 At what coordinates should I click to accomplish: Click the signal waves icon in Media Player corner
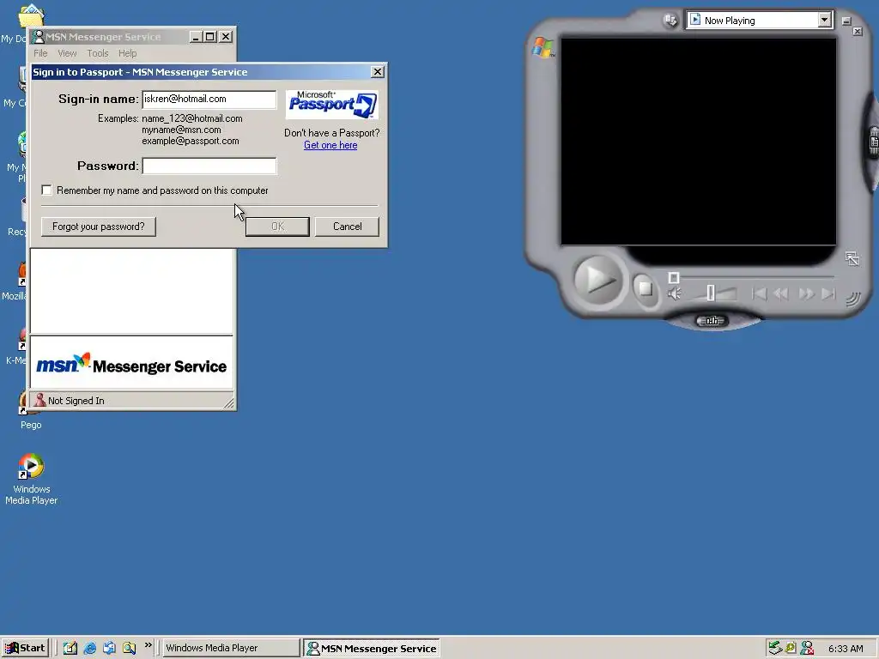(852, 299)
